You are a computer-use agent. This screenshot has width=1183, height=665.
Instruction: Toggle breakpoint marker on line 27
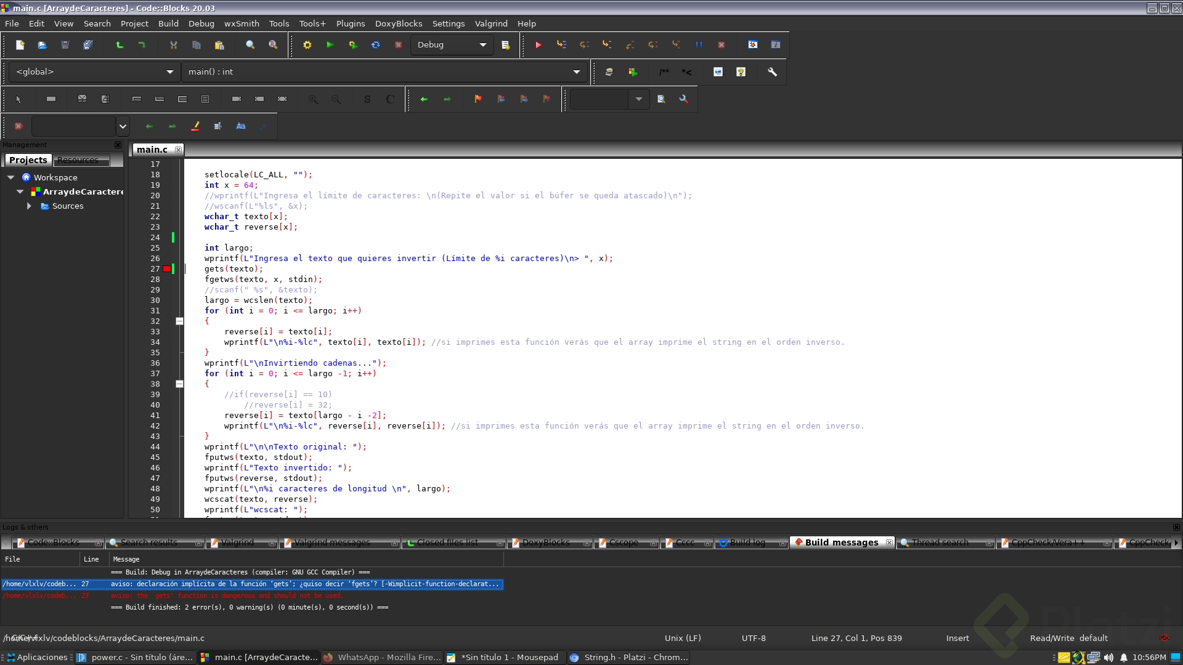coord(167,269)
